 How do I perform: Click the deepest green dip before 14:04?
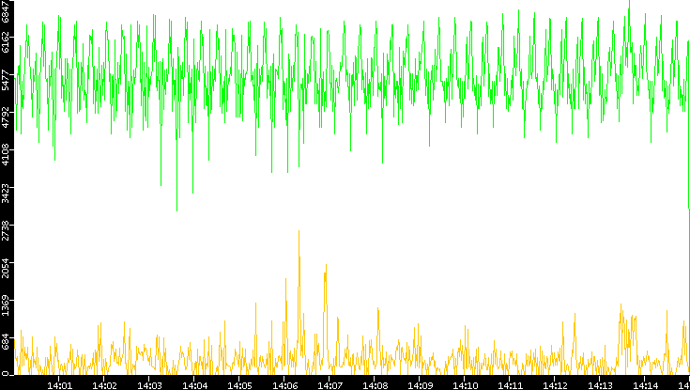tap(176, 177)
